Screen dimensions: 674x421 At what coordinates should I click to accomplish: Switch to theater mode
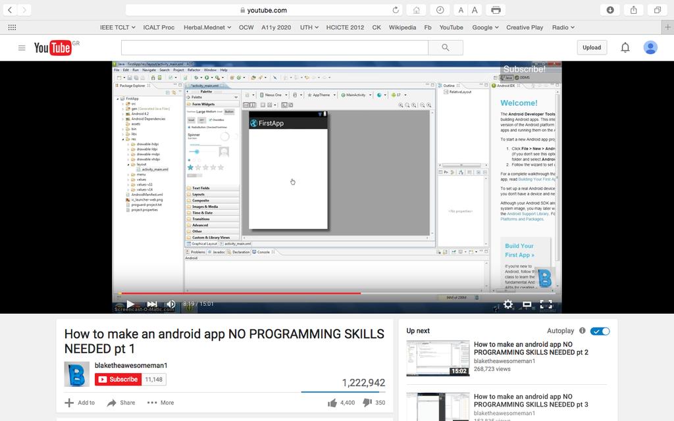527,304
